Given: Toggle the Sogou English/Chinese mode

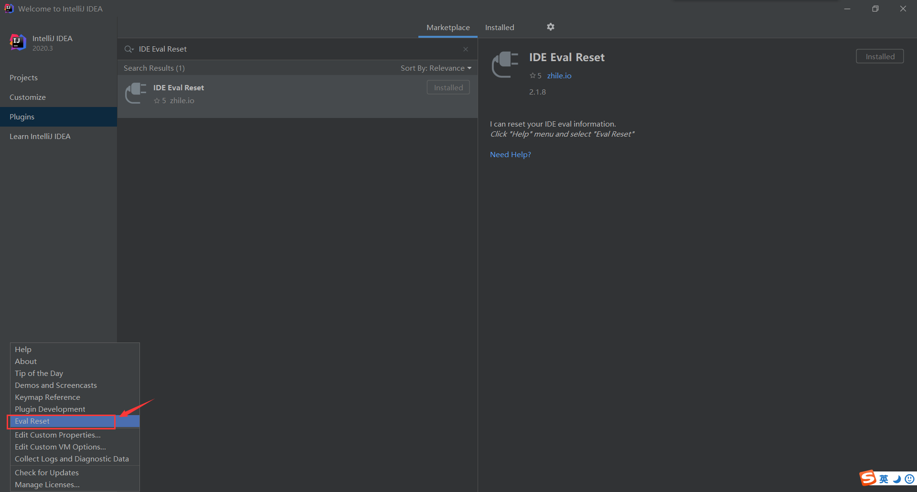Looking at the screenshot, I should [884, 479].
